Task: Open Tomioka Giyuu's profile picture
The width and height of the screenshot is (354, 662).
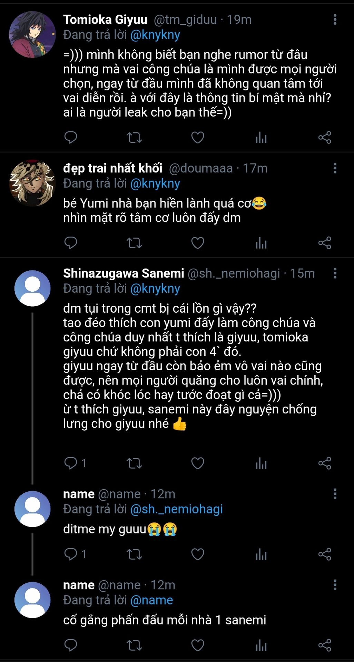Action: tap(32, 34)
